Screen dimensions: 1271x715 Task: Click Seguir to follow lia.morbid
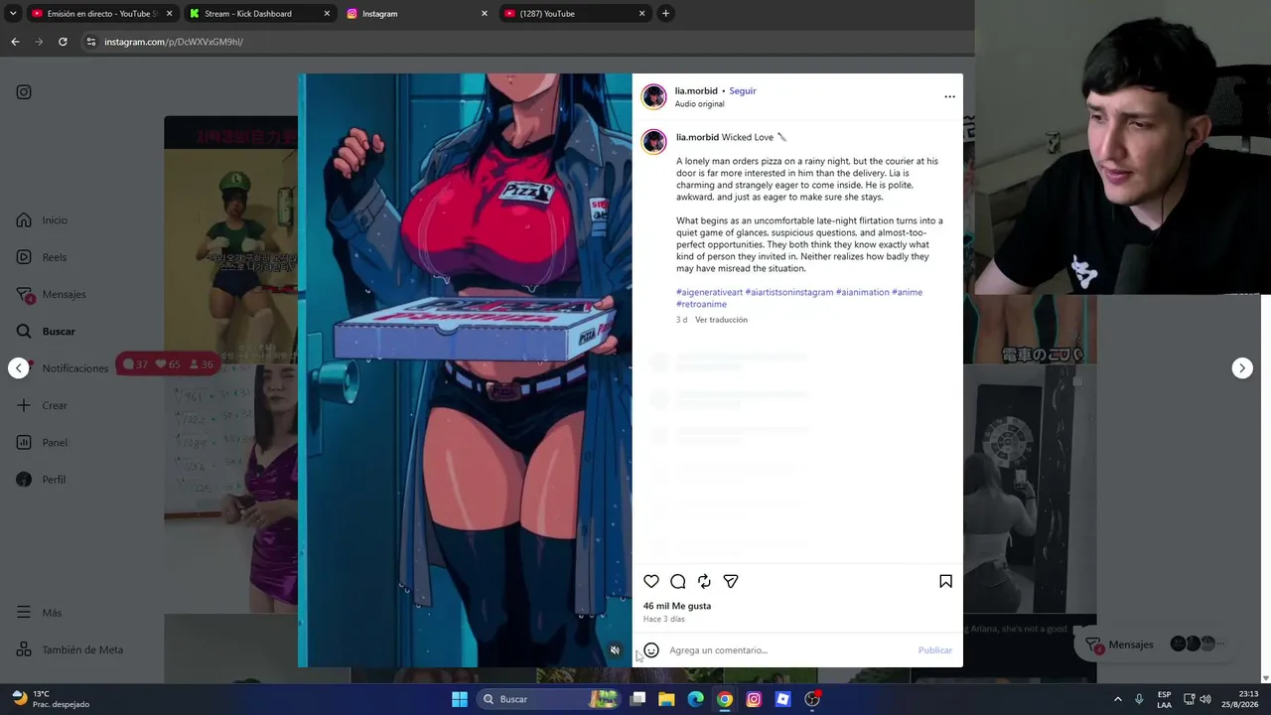pos(743,91)
